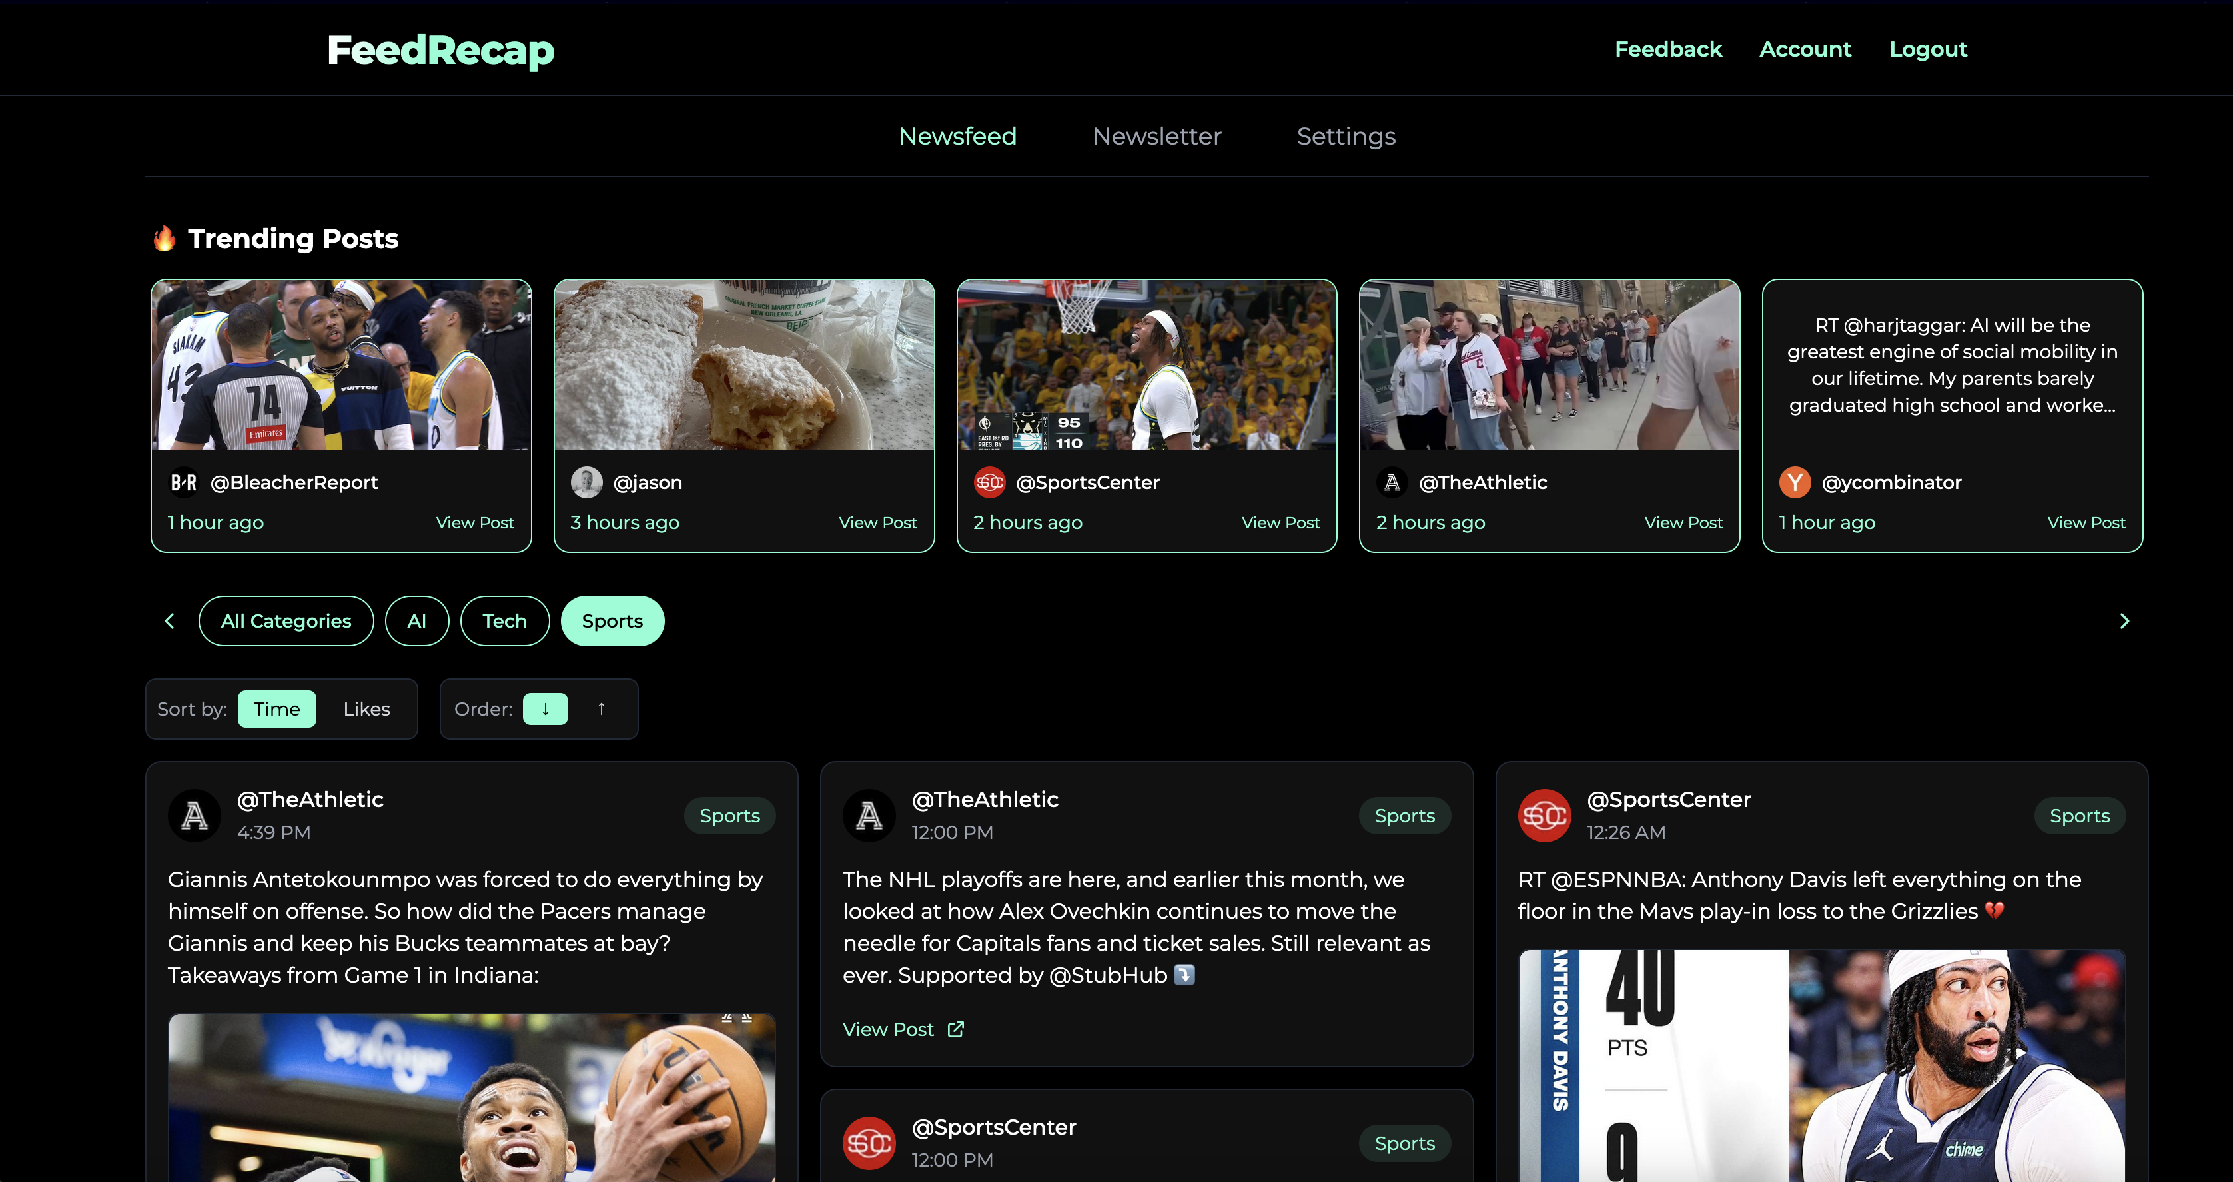The width and height of the screenshot is (2233, 1182).
Task: Open the BleacherReport trending post image
Action: 342,365
